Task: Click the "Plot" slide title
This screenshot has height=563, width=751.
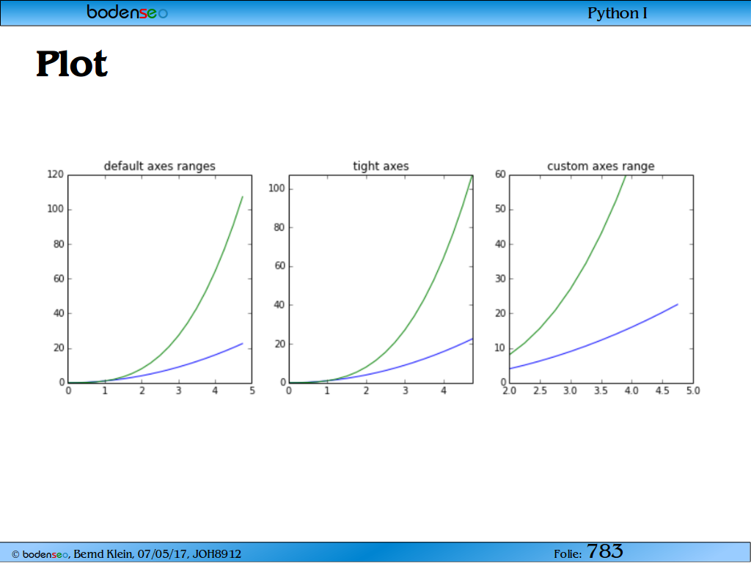Action: click(72, 64)
